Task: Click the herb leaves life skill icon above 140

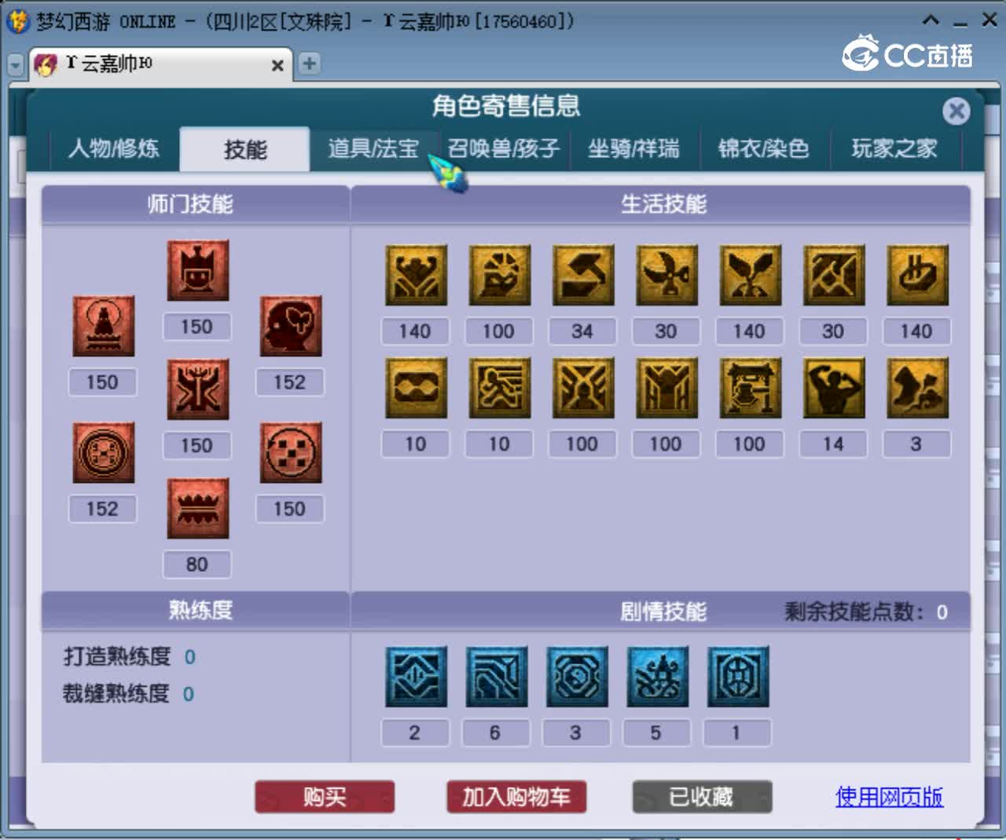Action: pos(750,275)
